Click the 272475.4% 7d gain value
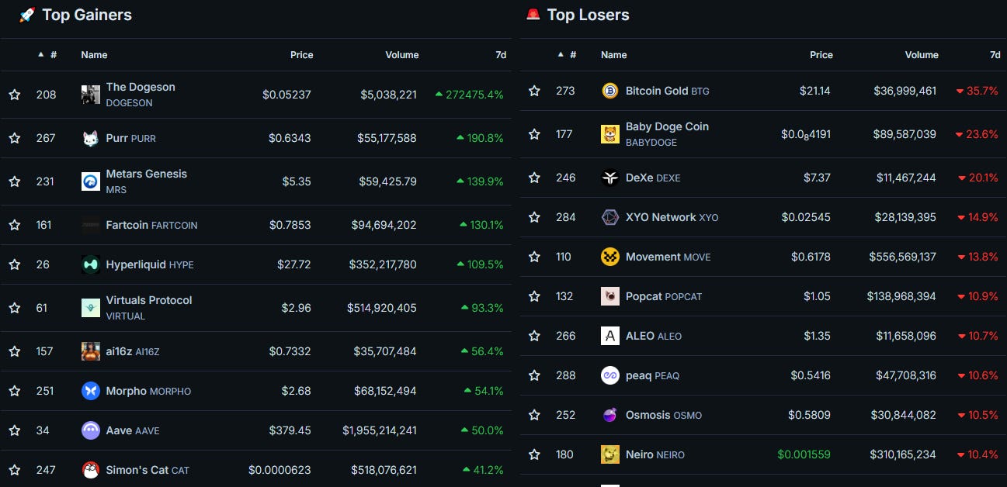1007x487 pixels. [470, 95]
